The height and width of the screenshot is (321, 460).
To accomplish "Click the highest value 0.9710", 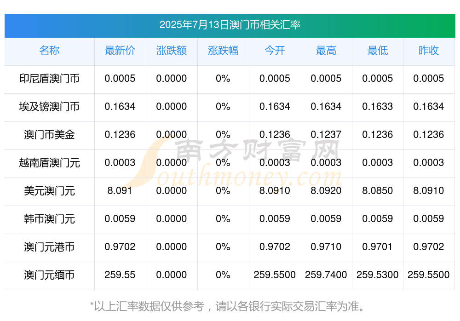I will [326, 247].
